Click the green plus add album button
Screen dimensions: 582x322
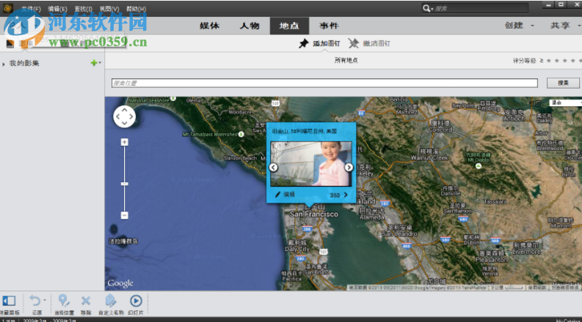[94, 63]
